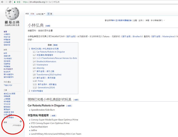Viewport: 178px width, 137px height.
Task: Open 變形金剛 link in intro paragraph
Action: [x=71, y=37]
